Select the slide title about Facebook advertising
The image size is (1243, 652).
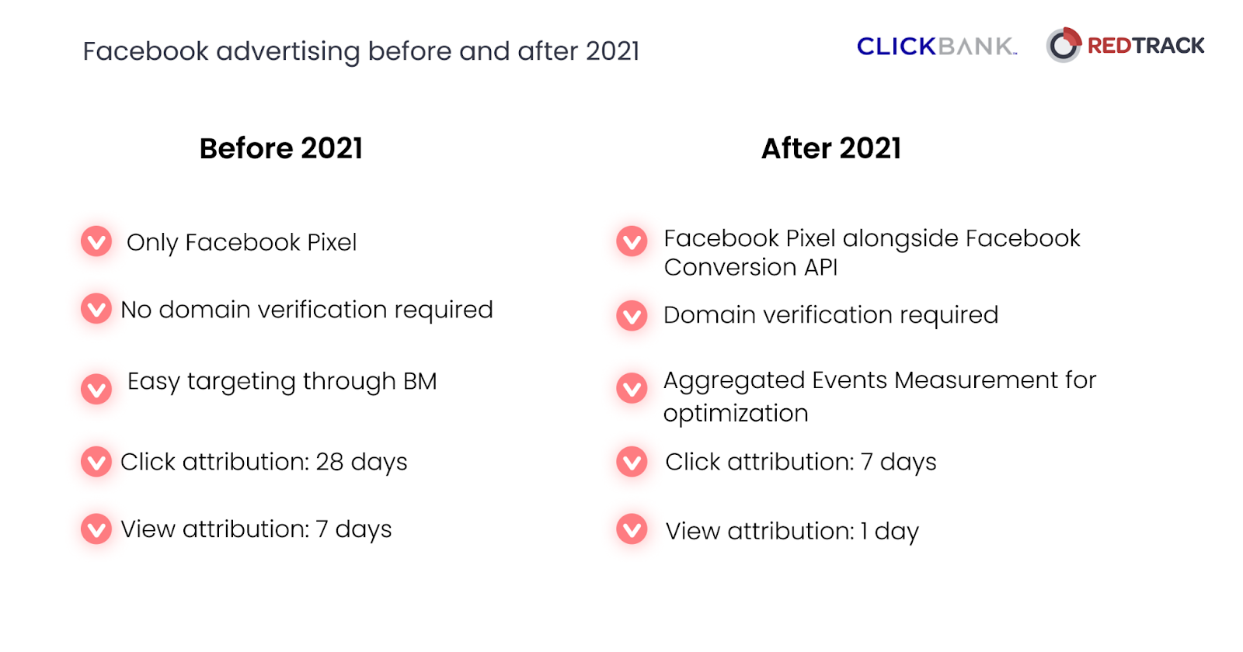pos(361,51)
